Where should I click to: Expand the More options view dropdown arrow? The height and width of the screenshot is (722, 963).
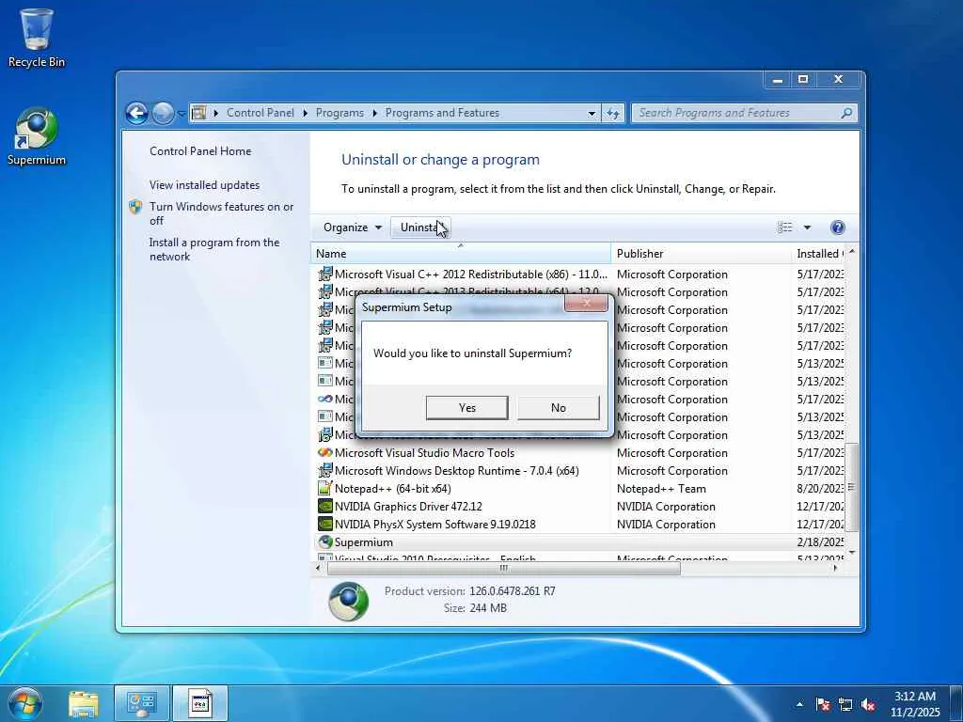[x=807, y=228]
